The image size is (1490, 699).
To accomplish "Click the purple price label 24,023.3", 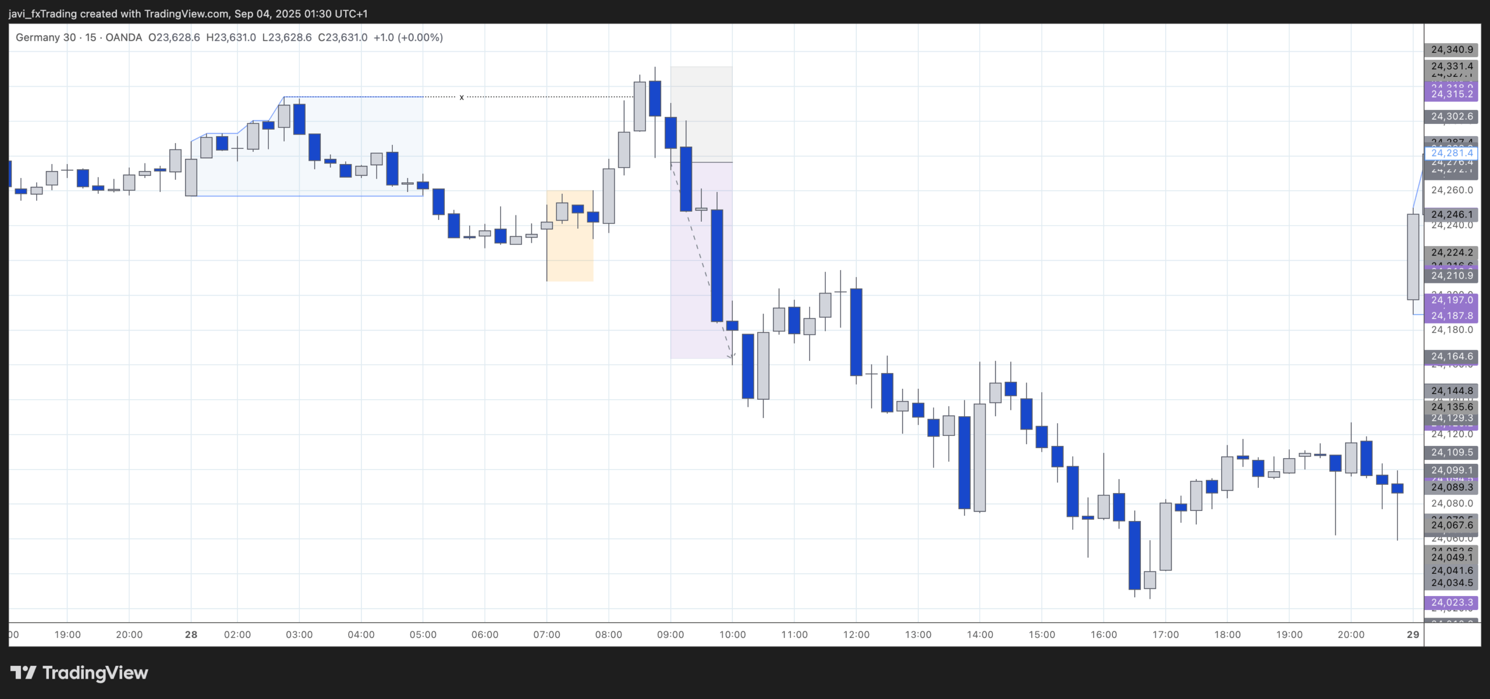I will 1452,603.
